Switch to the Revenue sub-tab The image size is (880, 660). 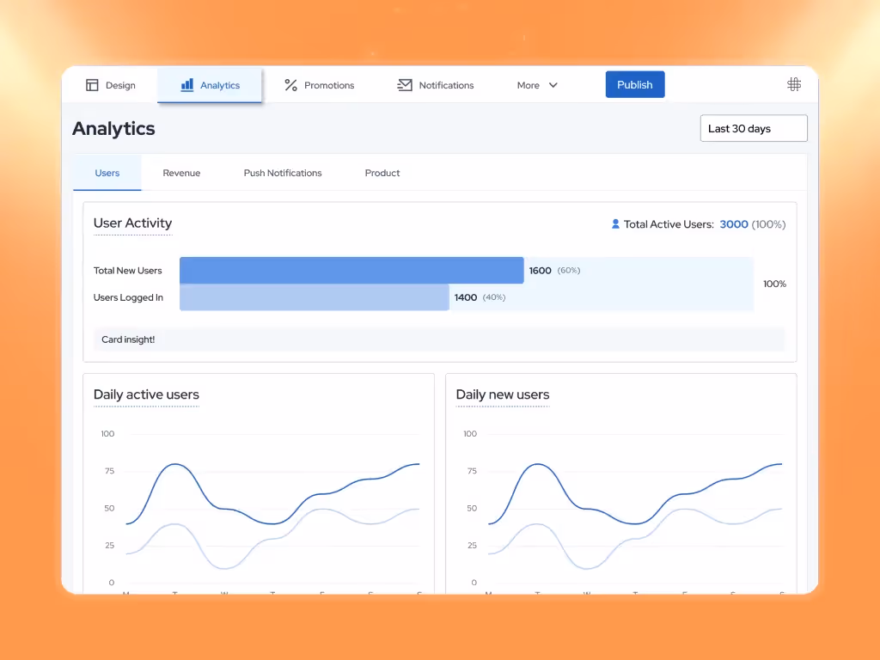click(x=181, y=173)
